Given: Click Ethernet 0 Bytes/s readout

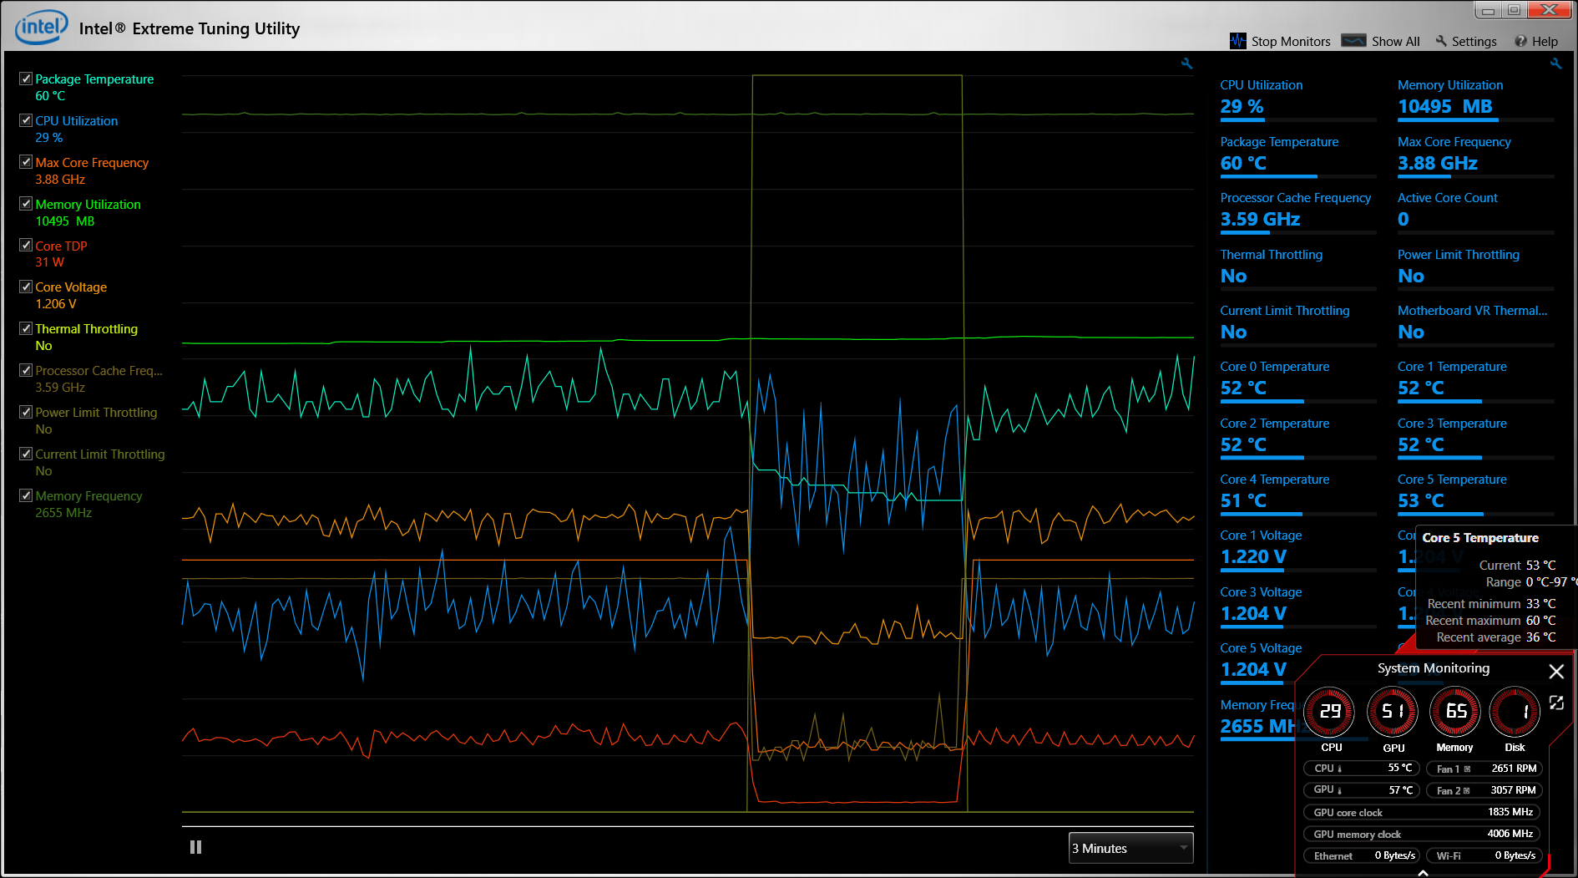Looking at the screenshot, I should [1361, 855].
